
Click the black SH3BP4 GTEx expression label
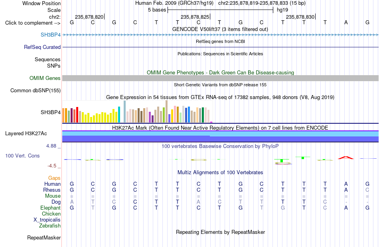(x=51, y=112)
